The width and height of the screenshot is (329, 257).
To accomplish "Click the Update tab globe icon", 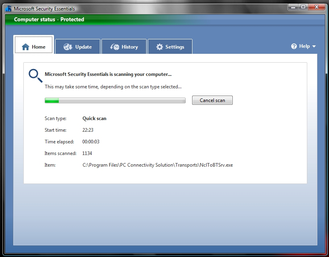I will pos(68,47).
